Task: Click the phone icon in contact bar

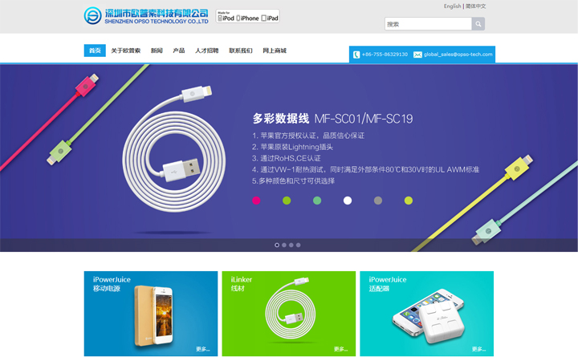Action: pos(356,55)
